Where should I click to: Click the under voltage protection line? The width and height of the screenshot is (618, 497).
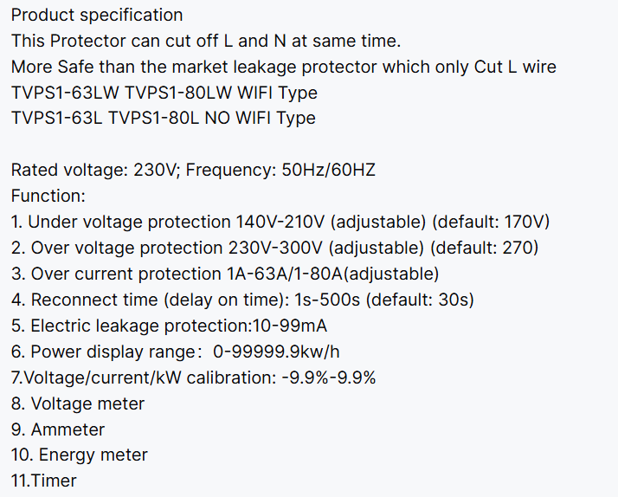280,222
